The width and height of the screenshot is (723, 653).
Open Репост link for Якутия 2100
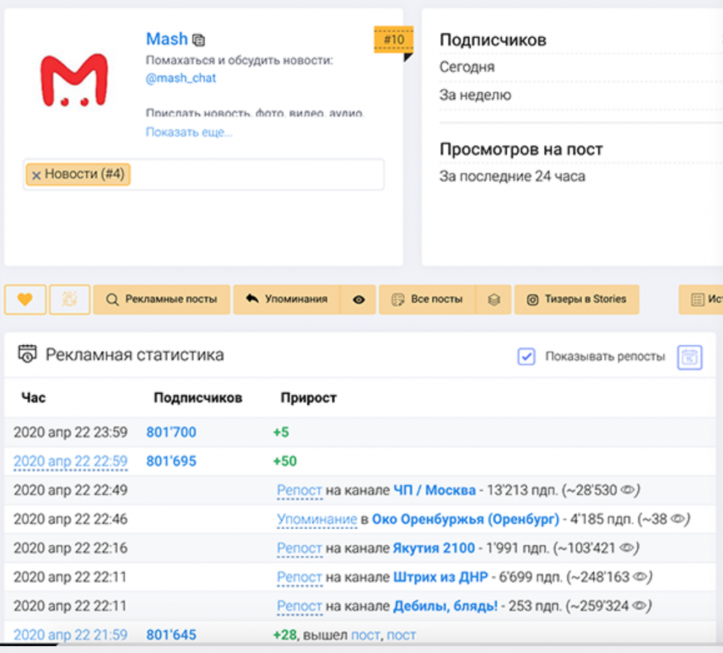pyautogui.click(x=299, y=549)
